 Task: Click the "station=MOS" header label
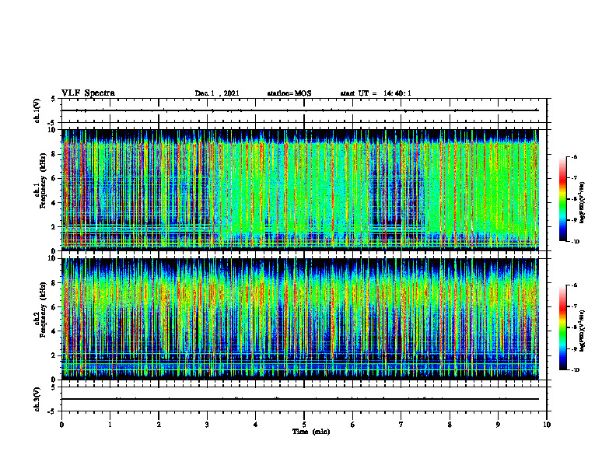289,93
